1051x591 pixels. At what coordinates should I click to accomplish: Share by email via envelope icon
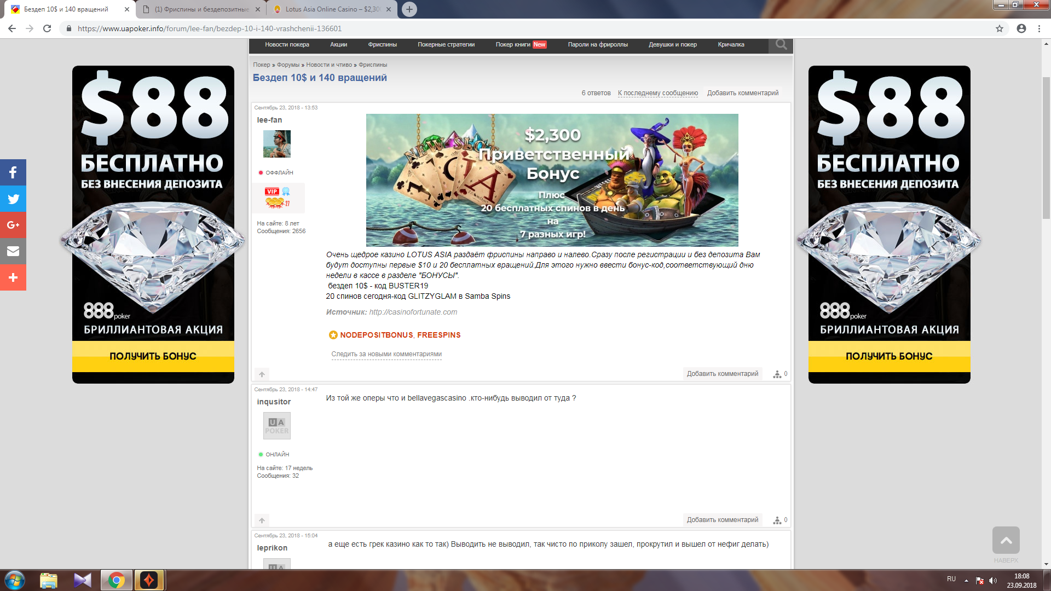tap(13, 251)
